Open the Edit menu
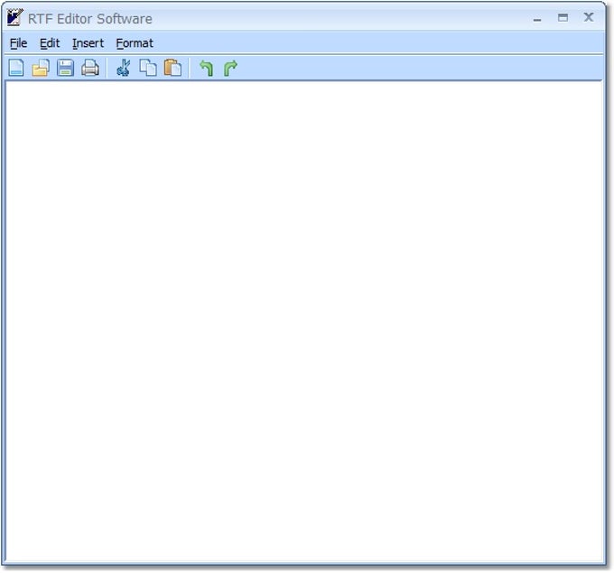614x573 pixels. click(x=50, y=42)
